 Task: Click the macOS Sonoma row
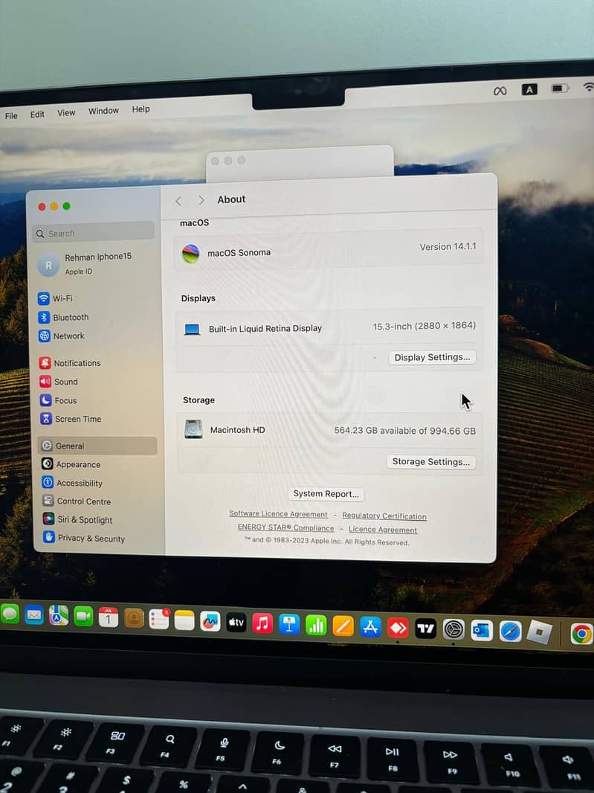(329, 250)
